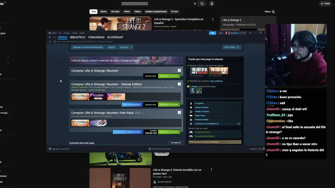Open the KLOVENANT profile tab
The image size is (335, 188).
point(115,37)
